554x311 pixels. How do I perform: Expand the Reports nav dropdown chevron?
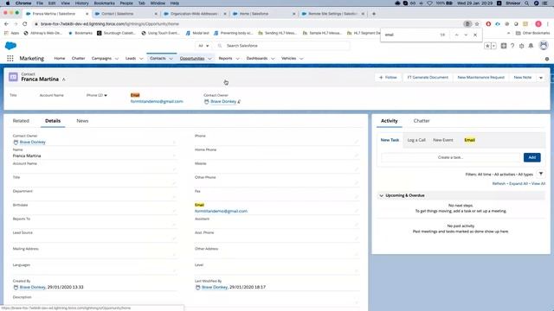tap(237, 59)
